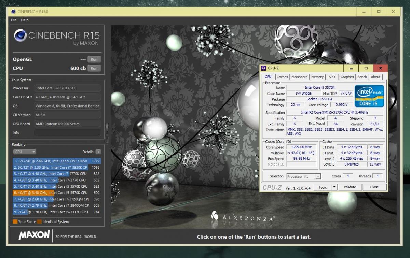The height and width of the screenshot is (258, 410).
Task: Select ranking row i7-3840QM score 505
Action: point(57,205)
